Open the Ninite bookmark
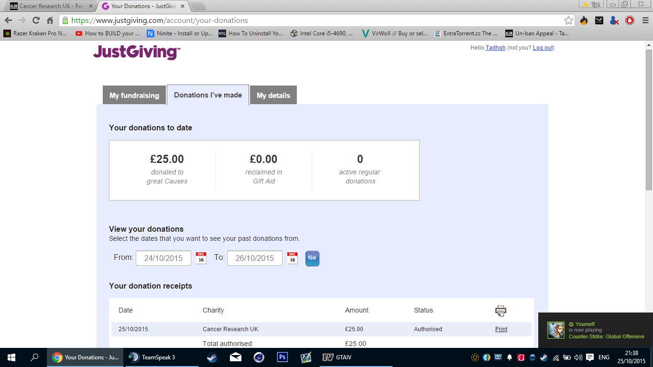653x367 pixels. pos(180,33)
